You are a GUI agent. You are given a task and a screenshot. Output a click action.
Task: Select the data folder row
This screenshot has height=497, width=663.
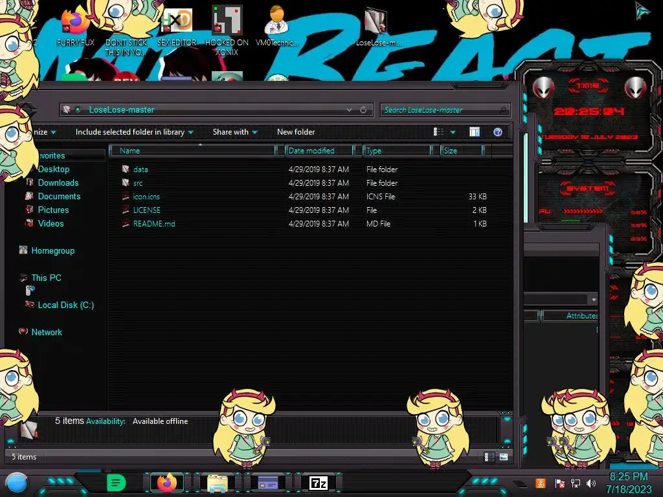pos(304,170)
